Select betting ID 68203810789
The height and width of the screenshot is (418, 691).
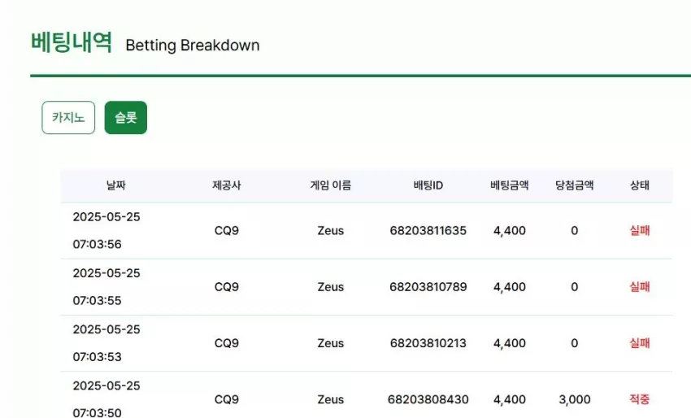(428, 287)
